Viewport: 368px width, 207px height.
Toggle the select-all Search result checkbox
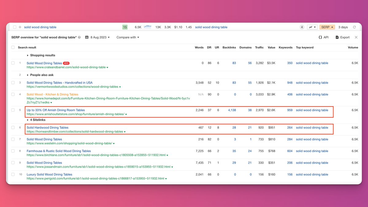[x=13, y=48]
